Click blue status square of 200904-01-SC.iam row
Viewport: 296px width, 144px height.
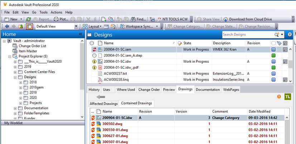pos(273,49)
